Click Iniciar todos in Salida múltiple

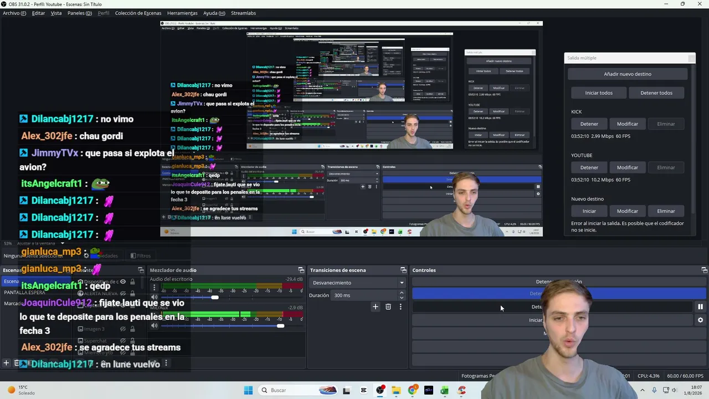(x=599, y=93)
